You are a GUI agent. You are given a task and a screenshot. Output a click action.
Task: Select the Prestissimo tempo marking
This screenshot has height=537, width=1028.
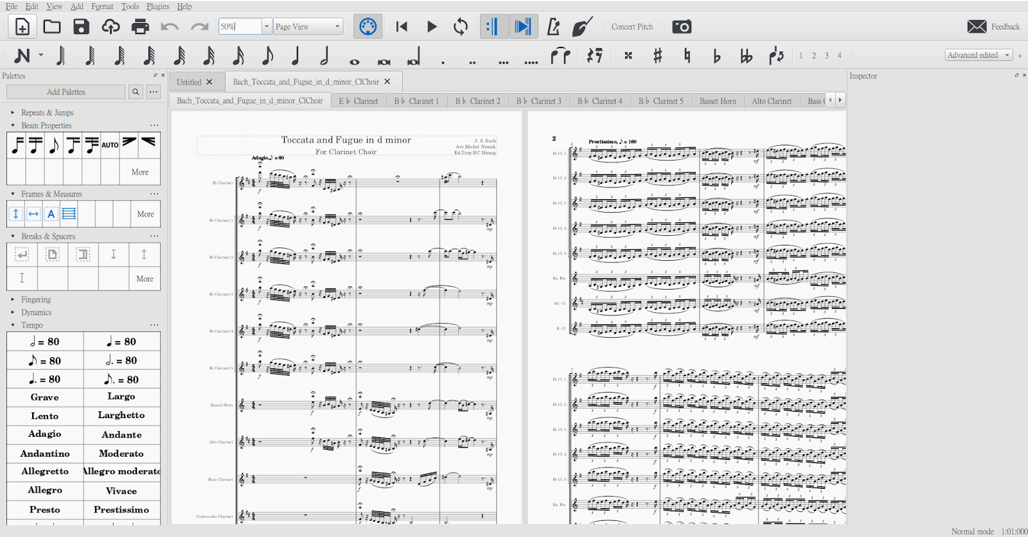point(121,510)
